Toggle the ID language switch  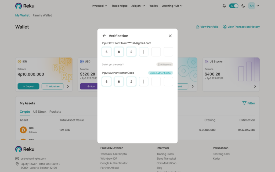[x=234, y=6]
